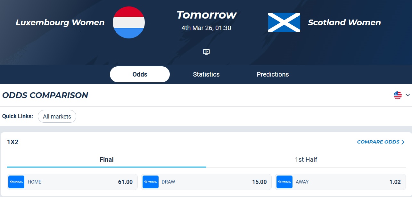This screenshot has width=412, height=197.
Task: Click the Scotland flag icon
Action: pyautogui.click(x=284, y=22)
